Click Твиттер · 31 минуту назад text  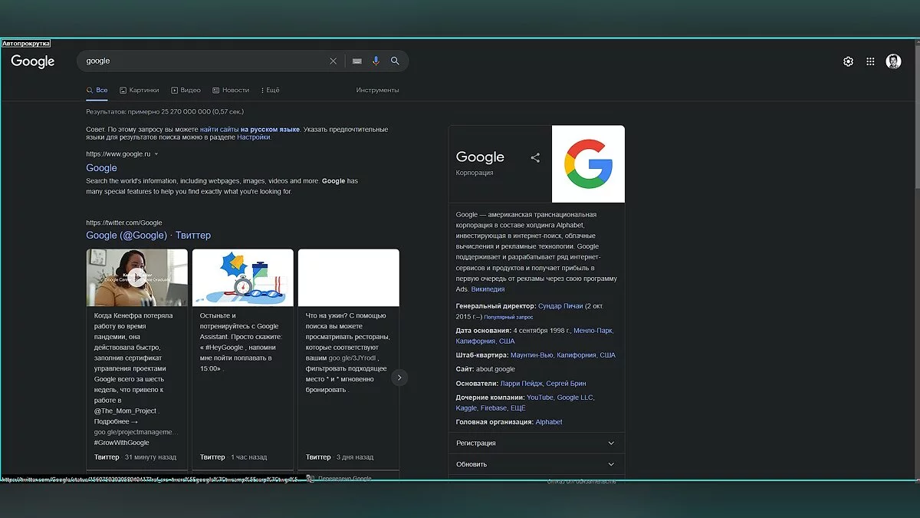(136, 457)
